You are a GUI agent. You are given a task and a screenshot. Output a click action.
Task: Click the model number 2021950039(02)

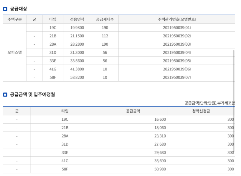[177, 36]
